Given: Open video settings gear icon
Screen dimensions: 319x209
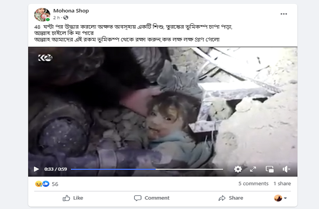Looking at the screenshot, I should click(x=238, y=169).
